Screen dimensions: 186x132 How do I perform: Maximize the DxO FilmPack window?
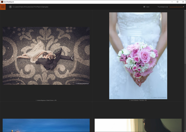pyautogui.click(x=178, y=2)
